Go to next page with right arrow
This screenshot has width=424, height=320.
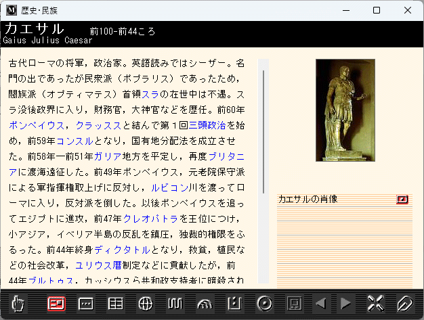[345, 304]
